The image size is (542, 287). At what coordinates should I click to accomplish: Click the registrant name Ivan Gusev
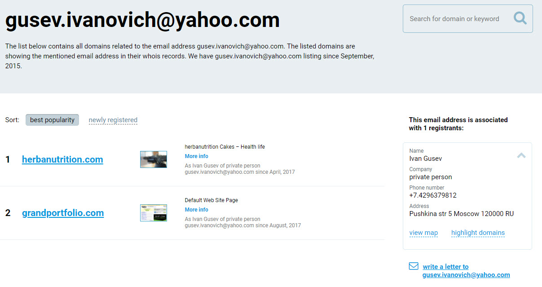(426, 159)
